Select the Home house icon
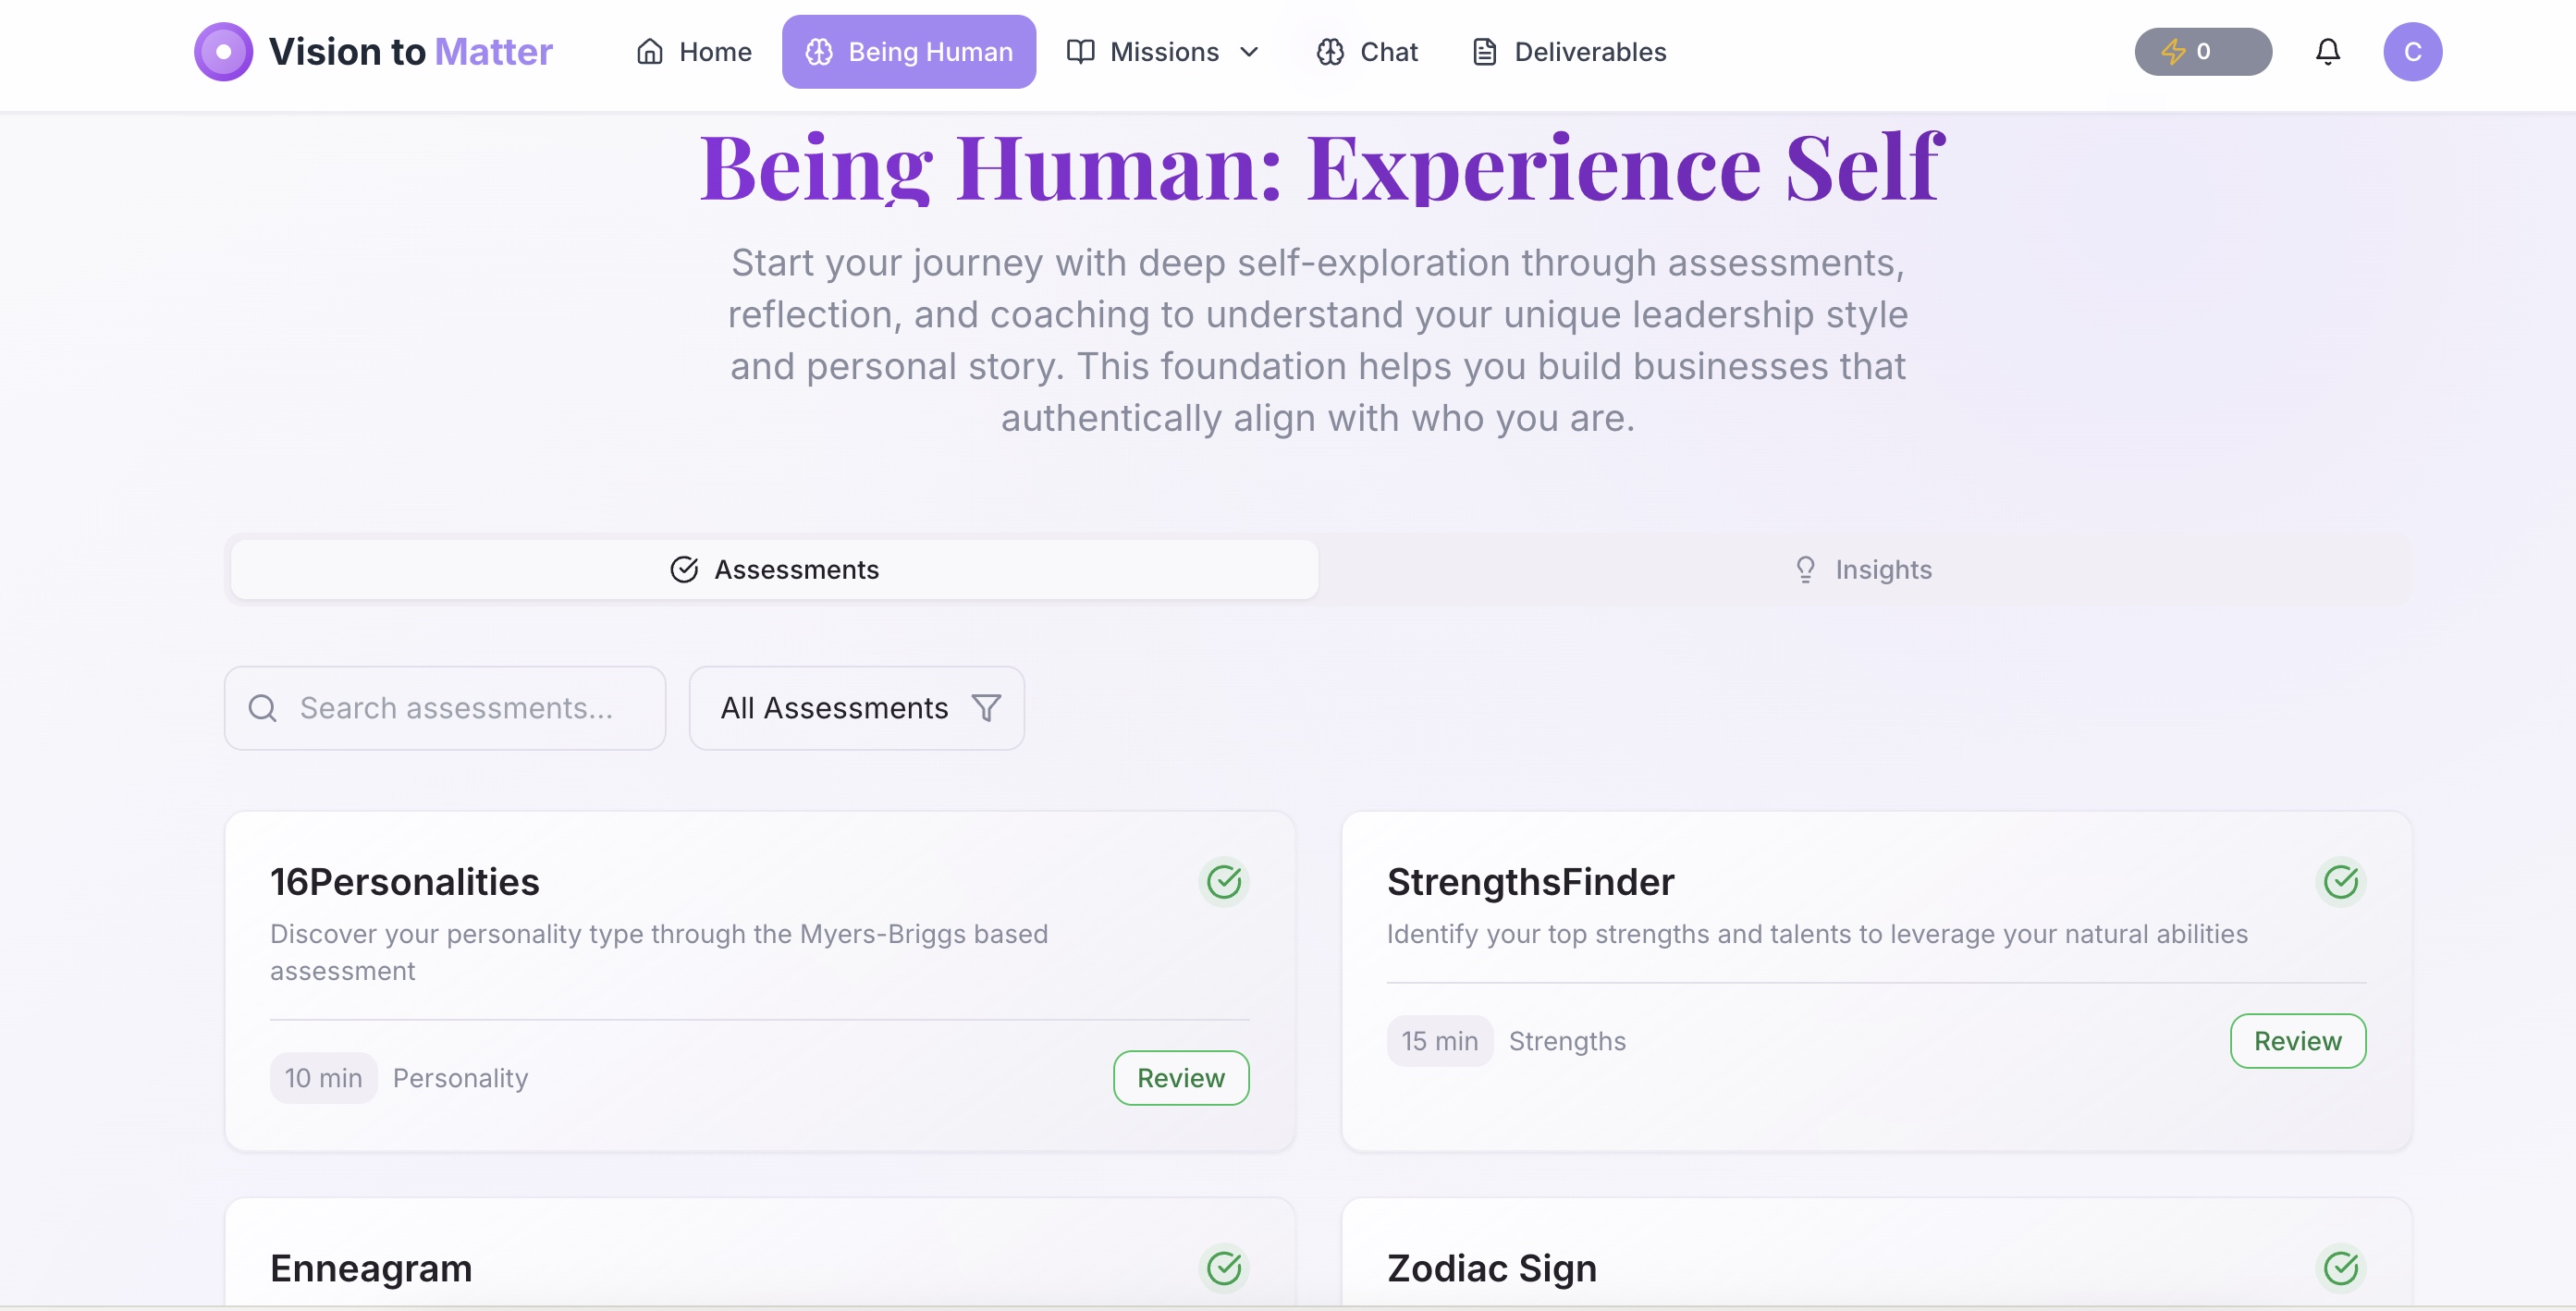This screenshot has height=1311, width=2576. click(x=651, y=51)
